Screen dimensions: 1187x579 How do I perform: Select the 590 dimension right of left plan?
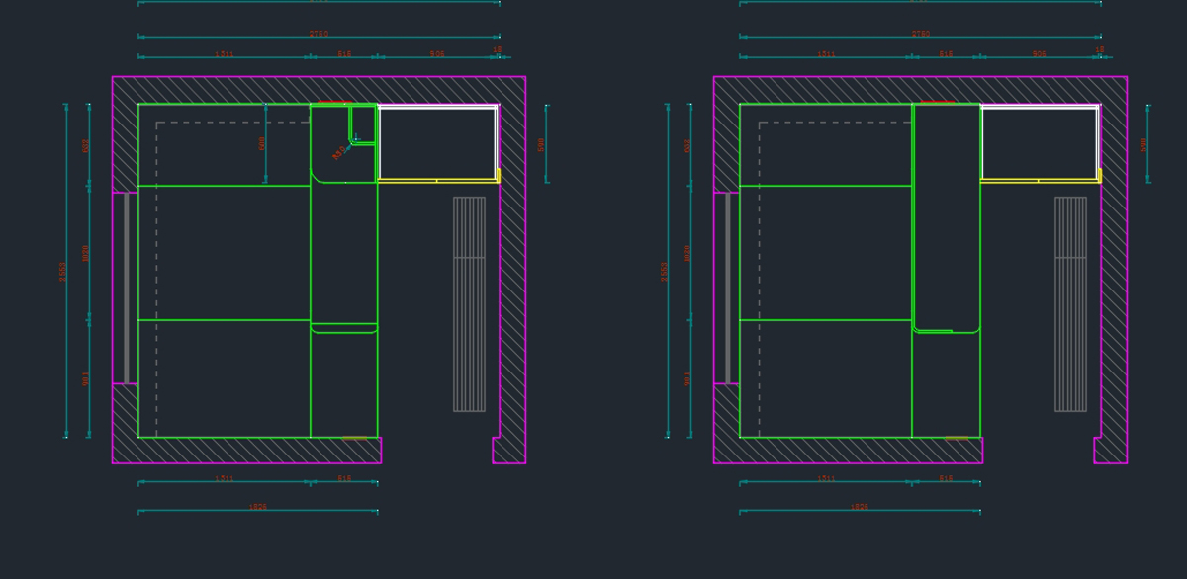(x=541, y=144)
